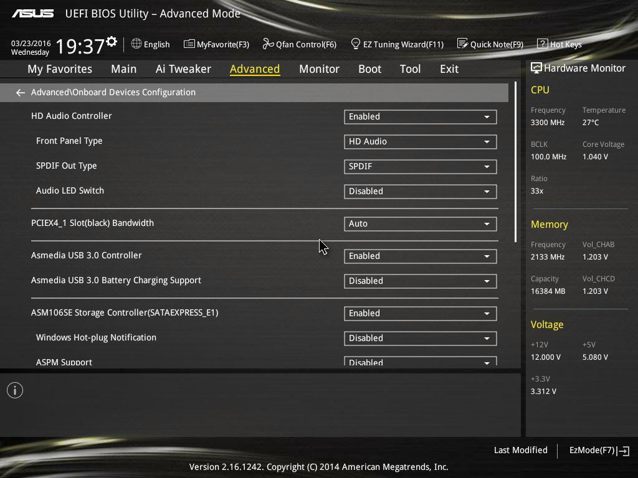Click the back arrow in the breadcrumb
Viewport: 638px width, 478px height.
21,93
